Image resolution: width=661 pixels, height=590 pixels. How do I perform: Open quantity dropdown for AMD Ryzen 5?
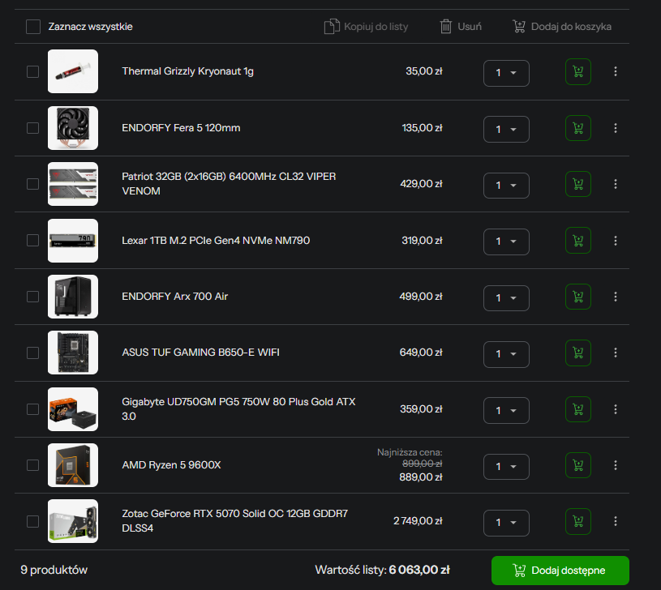pos(506,467)
